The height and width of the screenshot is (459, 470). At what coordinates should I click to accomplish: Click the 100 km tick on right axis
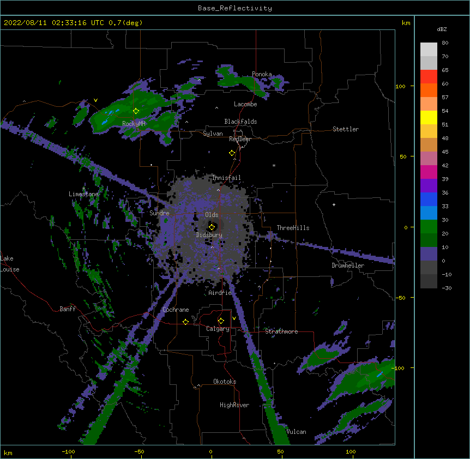(400, 86)
